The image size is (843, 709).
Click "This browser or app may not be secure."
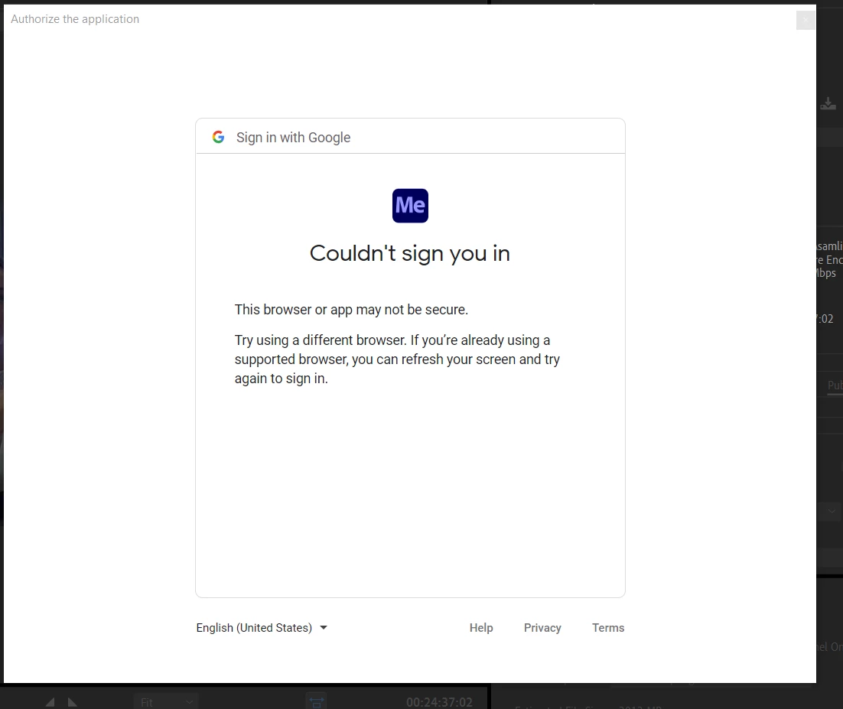click(351, 310)
